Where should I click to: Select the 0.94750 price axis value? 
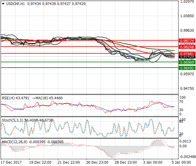click(x=187, y=89)
